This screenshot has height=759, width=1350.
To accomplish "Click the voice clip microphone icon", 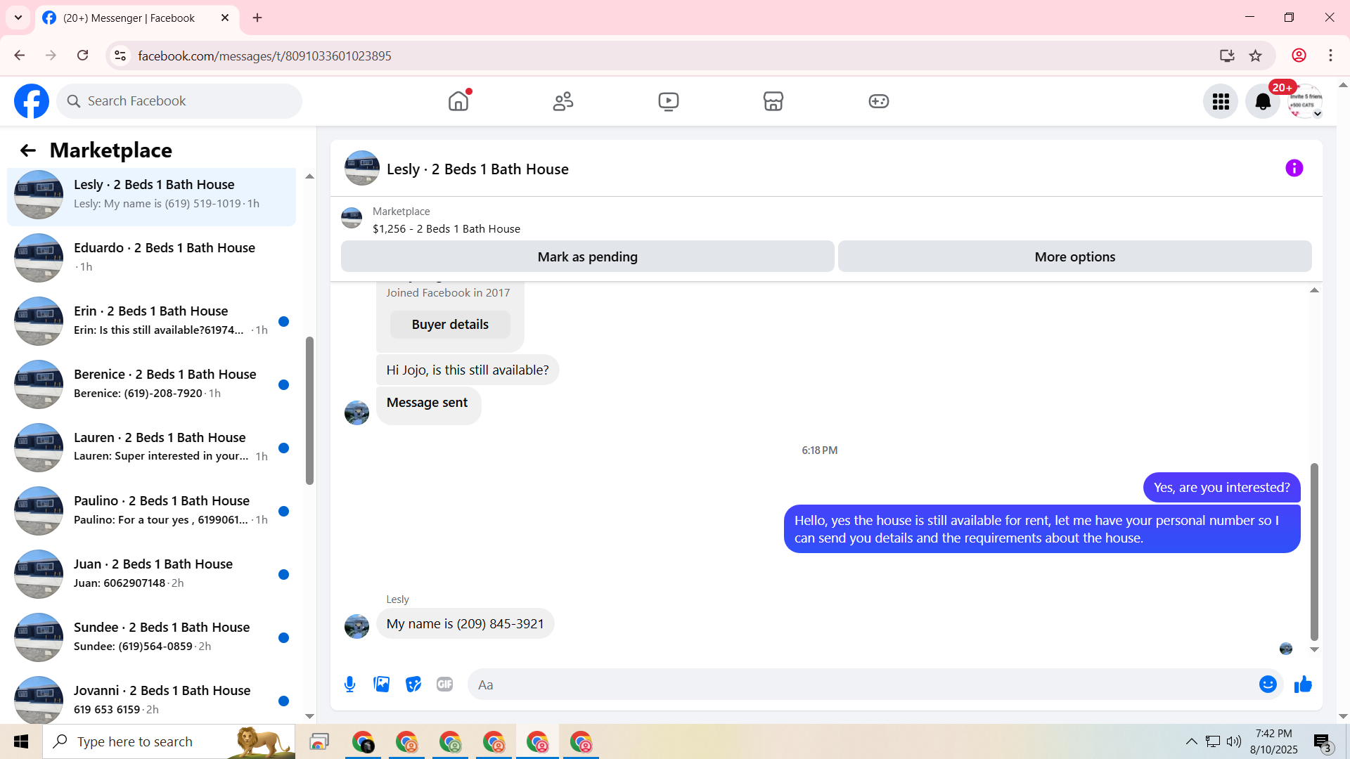I will [x=349, y=685].
